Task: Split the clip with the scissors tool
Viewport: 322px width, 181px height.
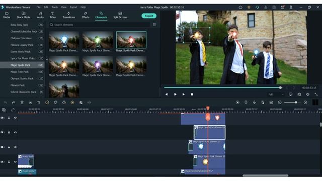Action: pos(30,103)
